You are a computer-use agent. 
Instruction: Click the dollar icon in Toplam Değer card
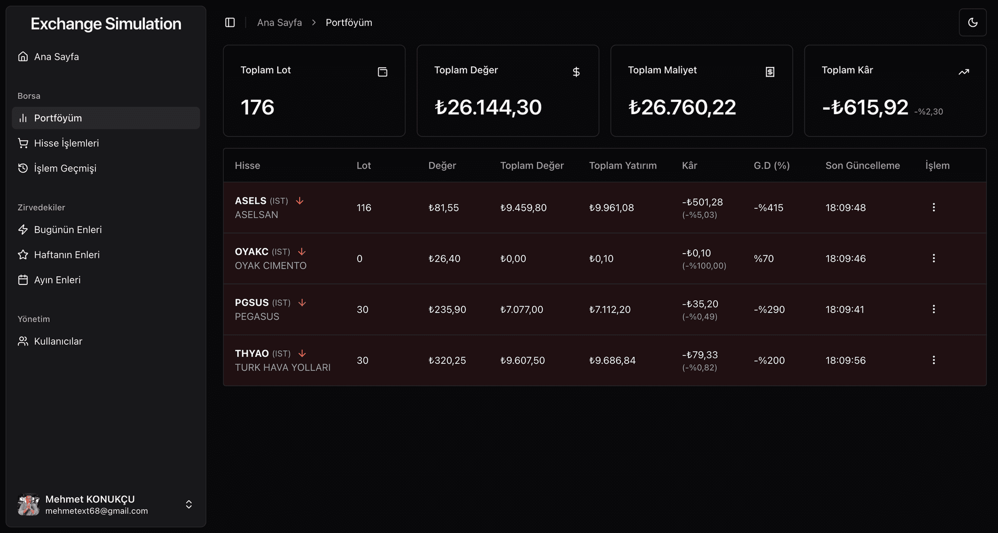(576, 72)
